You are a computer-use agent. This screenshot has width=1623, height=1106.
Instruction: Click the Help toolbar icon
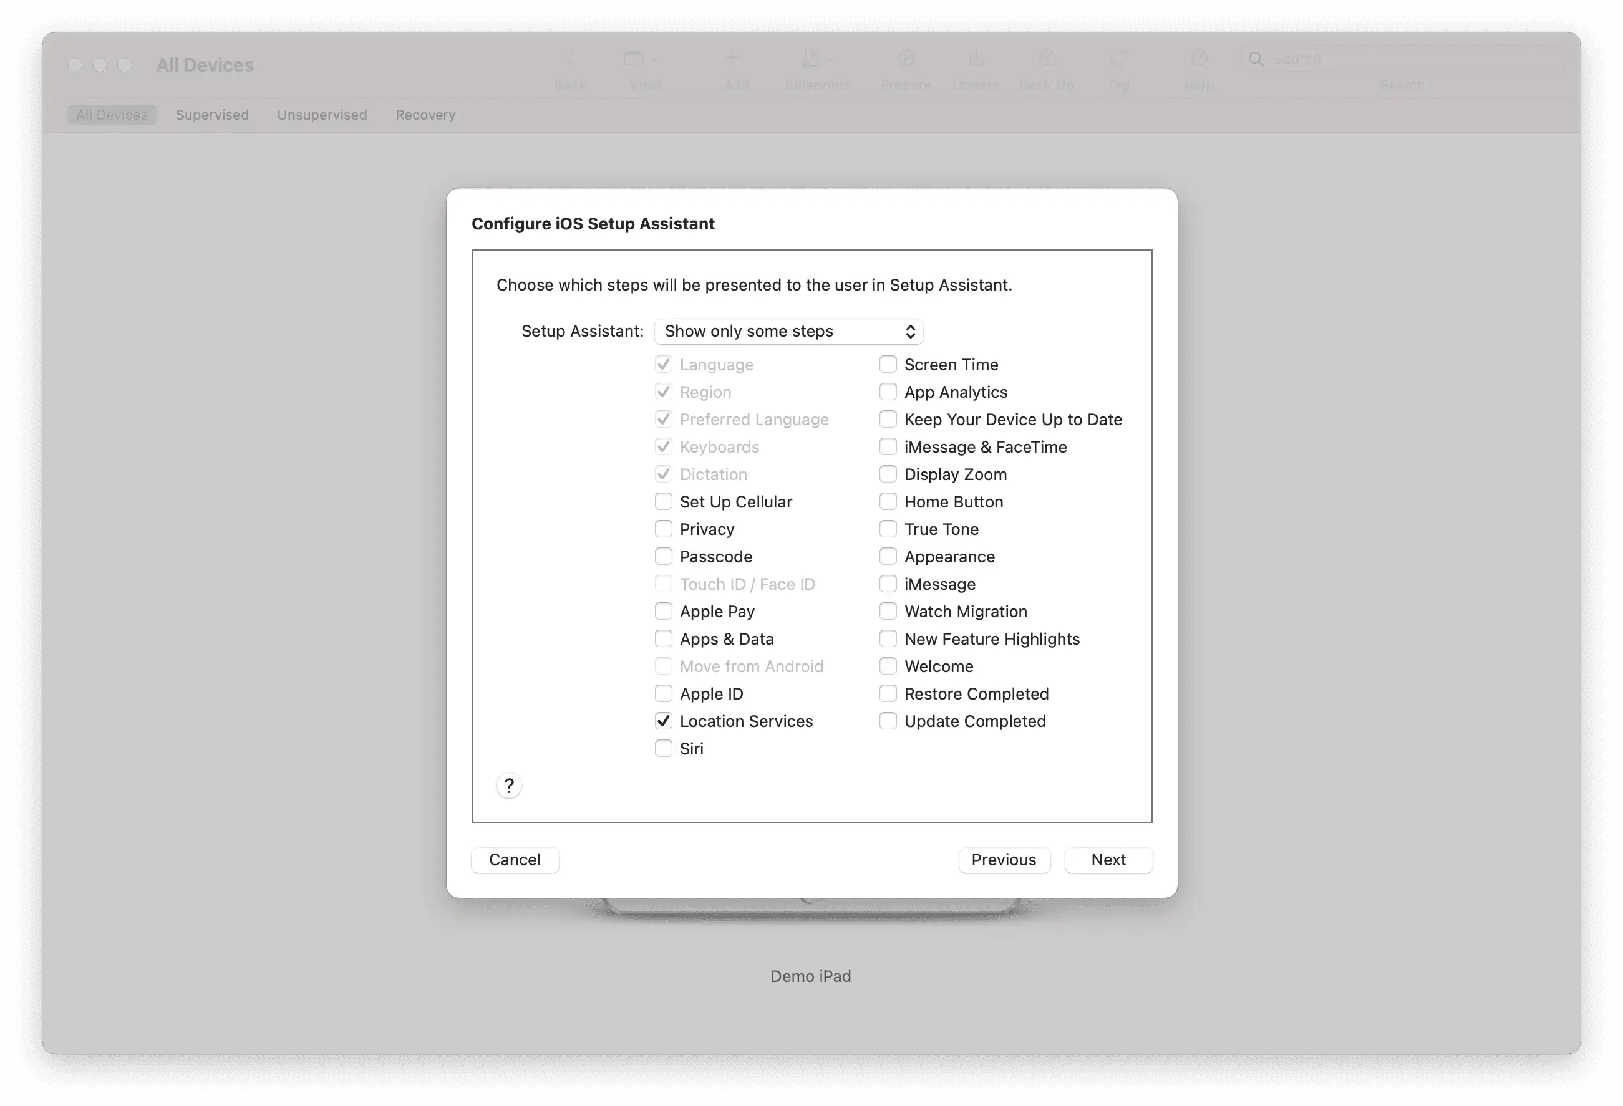click(x=1199, y=59)
